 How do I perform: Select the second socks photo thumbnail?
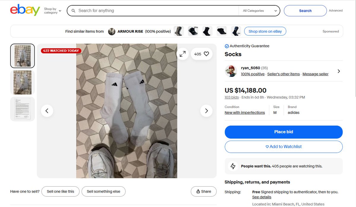pos(23,82)
